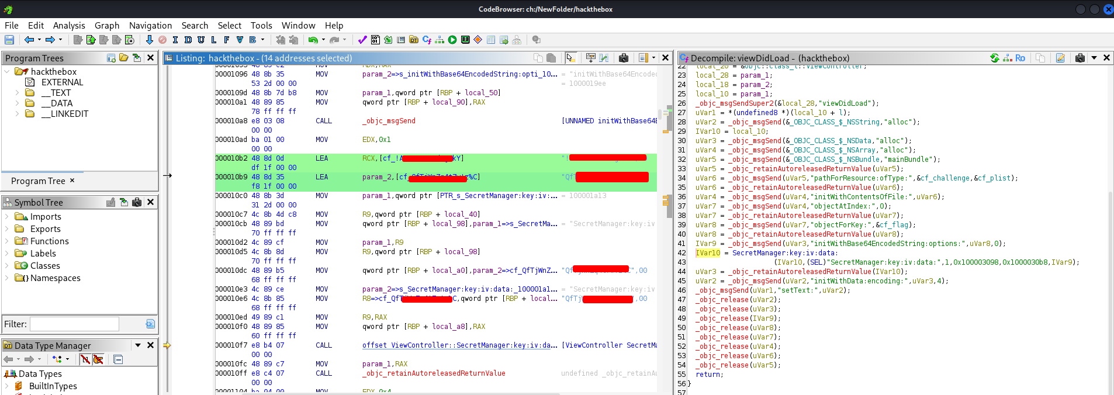Select the Program Tree tab

(x=39, y=181)
